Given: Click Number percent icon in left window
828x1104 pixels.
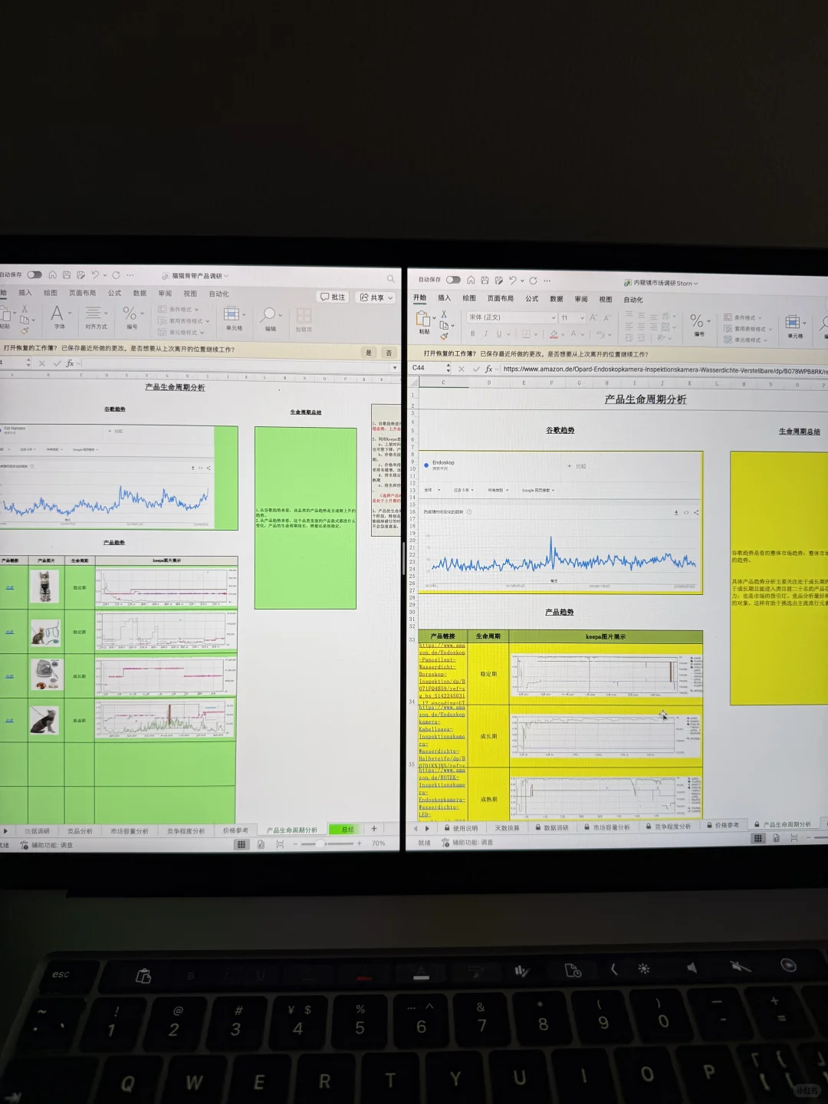Looking at the screenshot, I should pos(130,313).
